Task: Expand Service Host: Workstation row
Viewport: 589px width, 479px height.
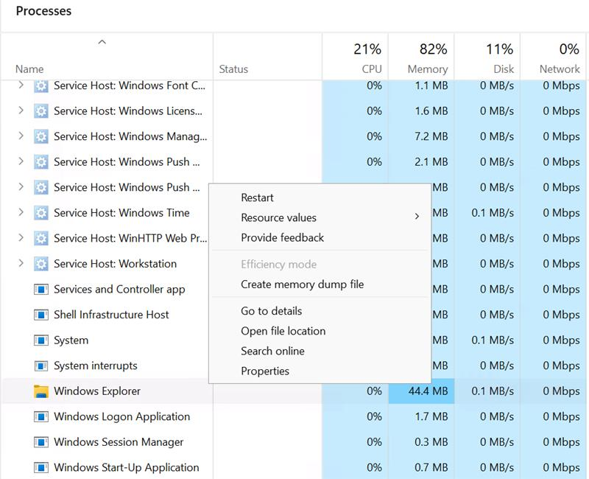Action: pos(21,263)
